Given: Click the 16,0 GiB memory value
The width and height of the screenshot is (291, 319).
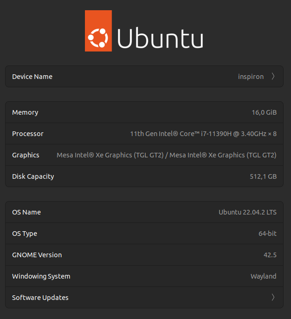Looking at the screenshot, I should 264,112.
